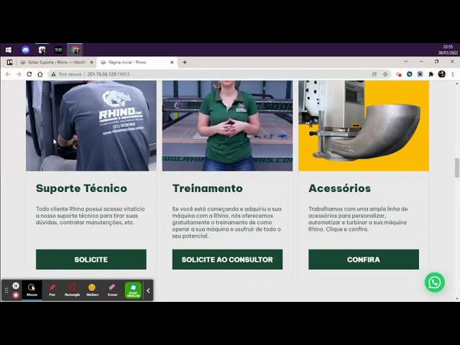Click the Treinamento woman photo
The width and height of the screenshot is (460, 345).
pyautogui.click(x=227, y=126)
